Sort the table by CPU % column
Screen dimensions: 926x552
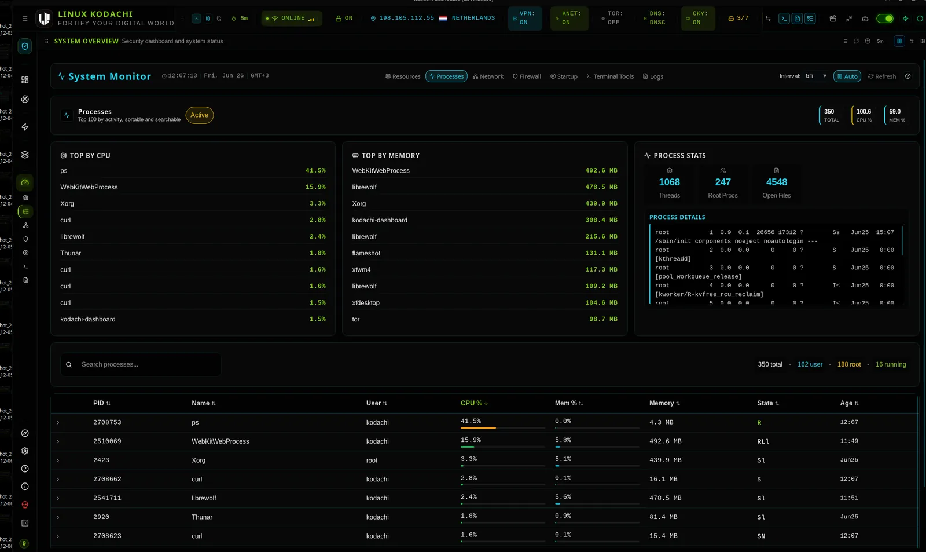pyautogui.click(x=474, y=403)
